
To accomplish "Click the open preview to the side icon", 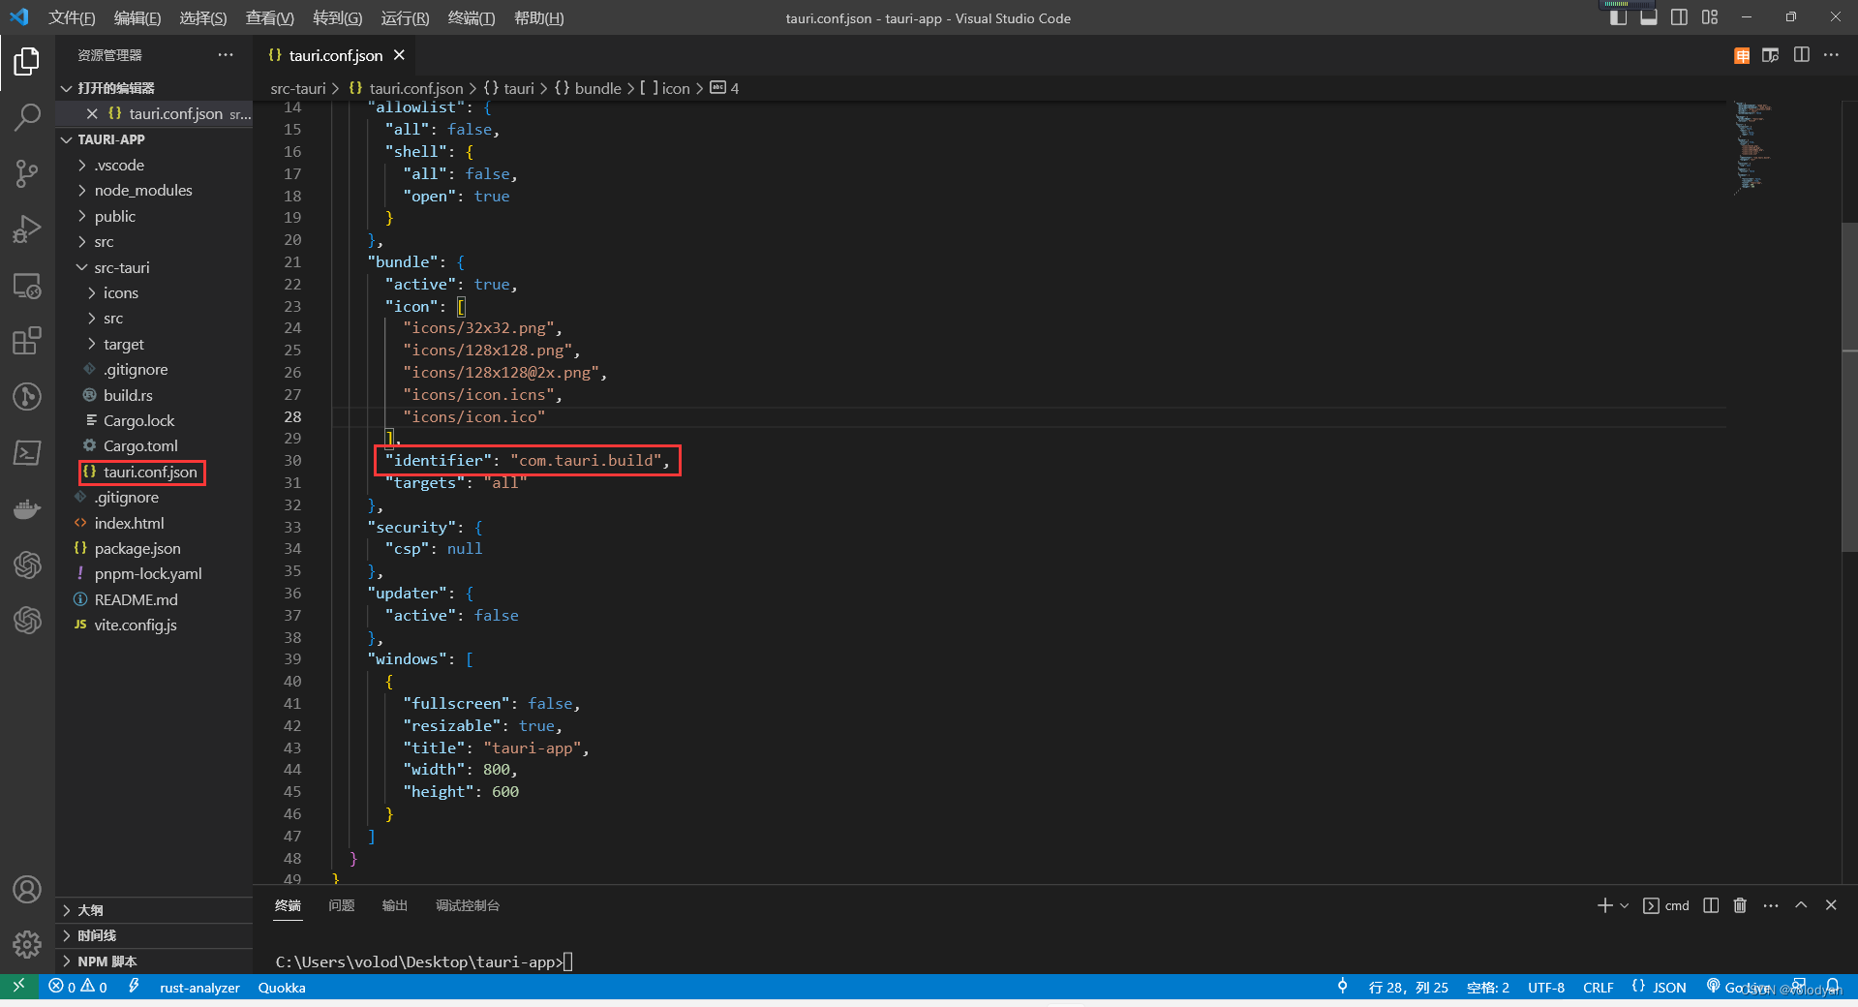I will pyautogui.click(x=1771, y=55).
